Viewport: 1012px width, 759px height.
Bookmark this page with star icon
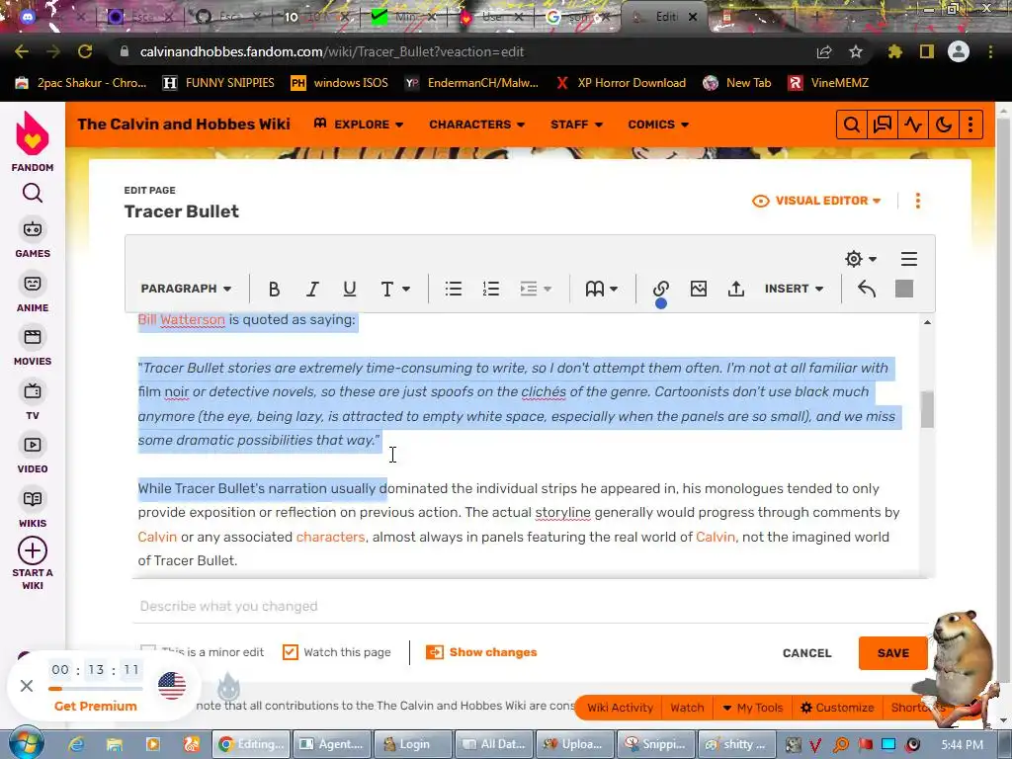tap(856, 51)
